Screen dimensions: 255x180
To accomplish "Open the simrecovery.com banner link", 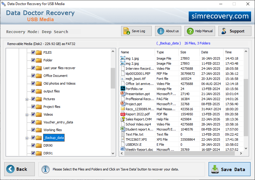I will click(220, 16).
